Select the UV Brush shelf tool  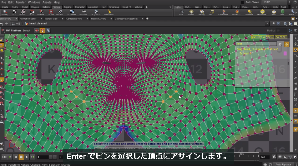23,12
